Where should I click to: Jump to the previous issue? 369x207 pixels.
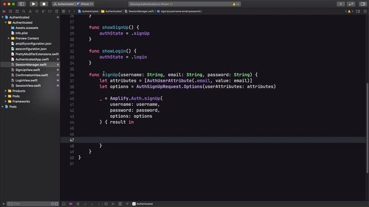coord(346,11)
